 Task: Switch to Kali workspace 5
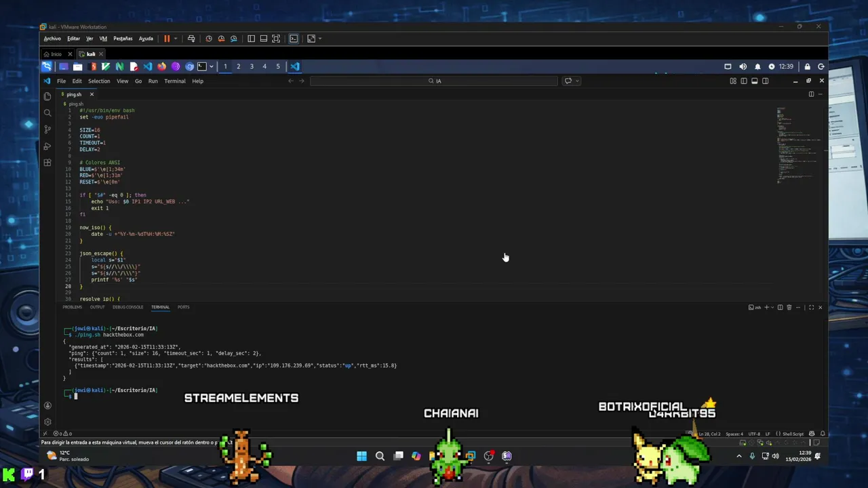(278, 66)
